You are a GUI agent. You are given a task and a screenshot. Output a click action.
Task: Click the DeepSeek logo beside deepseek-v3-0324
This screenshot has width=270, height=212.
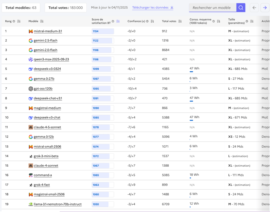[30, 69]
